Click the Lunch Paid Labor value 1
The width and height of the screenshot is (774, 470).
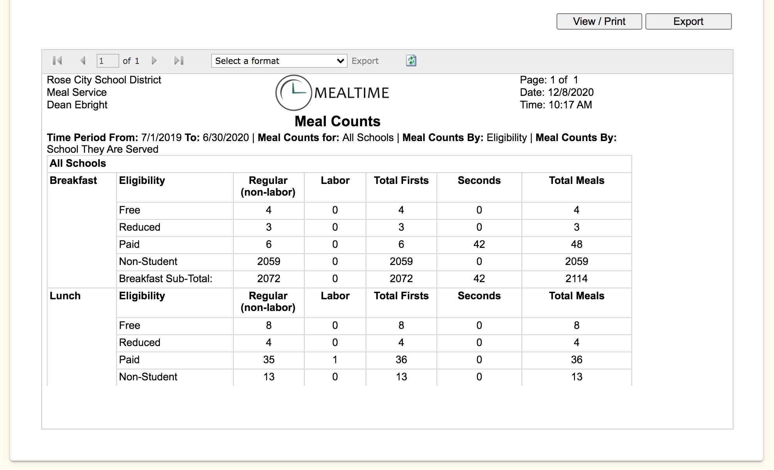[x=335, y=360]
